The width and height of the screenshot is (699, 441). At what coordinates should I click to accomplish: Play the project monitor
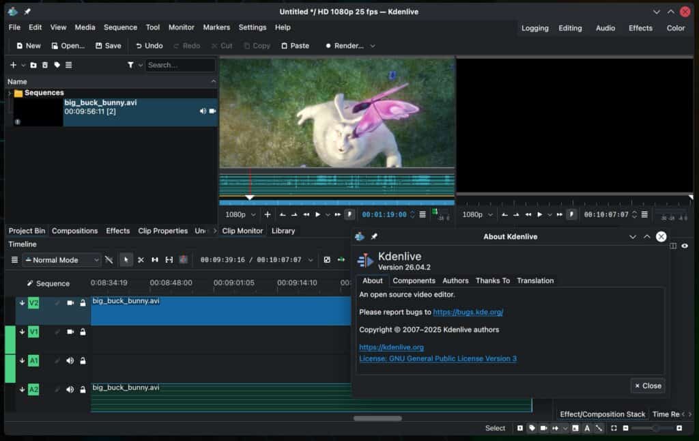539,214
